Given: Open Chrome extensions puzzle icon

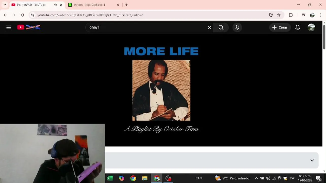Looking at the screenshot, I should [291, 15].
